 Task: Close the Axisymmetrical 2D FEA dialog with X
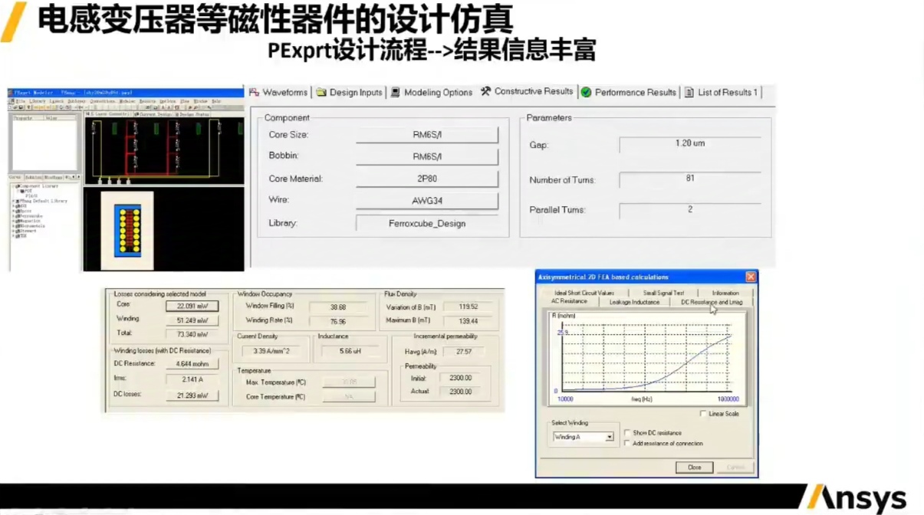(x=751, y=277)
